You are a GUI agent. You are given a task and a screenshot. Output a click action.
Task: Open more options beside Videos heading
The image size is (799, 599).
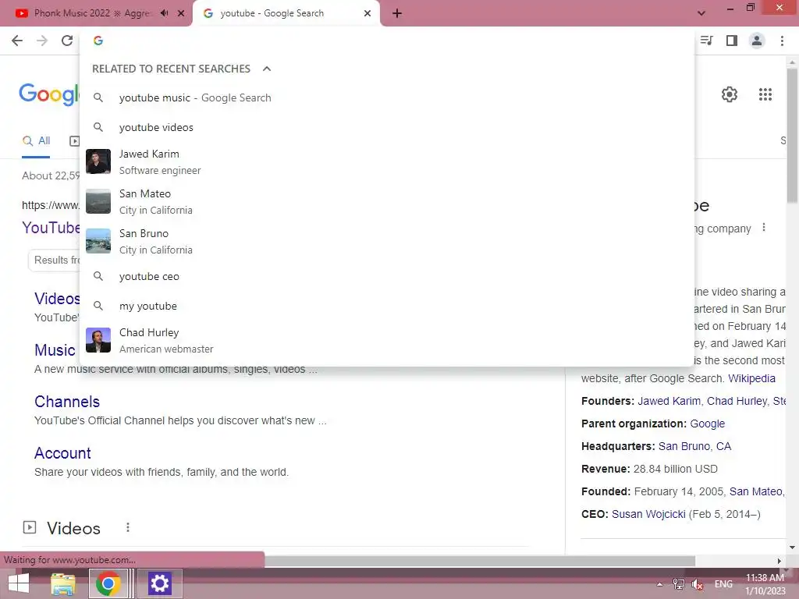pyautogui.click(x=128, y=528)
